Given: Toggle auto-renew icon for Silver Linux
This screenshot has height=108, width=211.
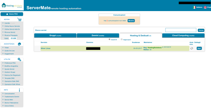Looking at the screenshot, I should (192, 48).
